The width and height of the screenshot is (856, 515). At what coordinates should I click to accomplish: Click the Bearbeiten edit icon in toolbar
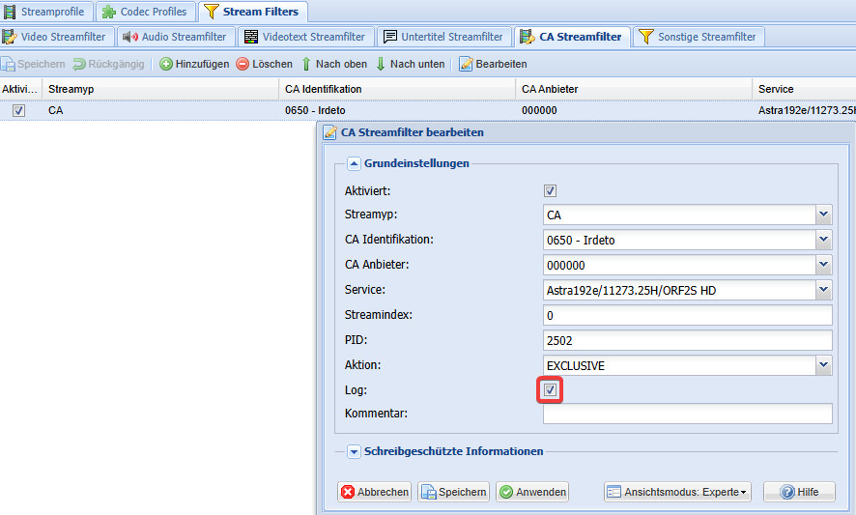466,64
